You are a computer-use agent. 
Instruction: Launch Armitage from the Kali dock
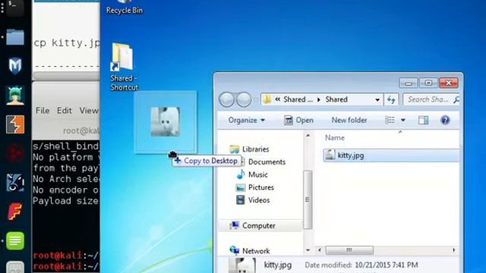(15, 96)
